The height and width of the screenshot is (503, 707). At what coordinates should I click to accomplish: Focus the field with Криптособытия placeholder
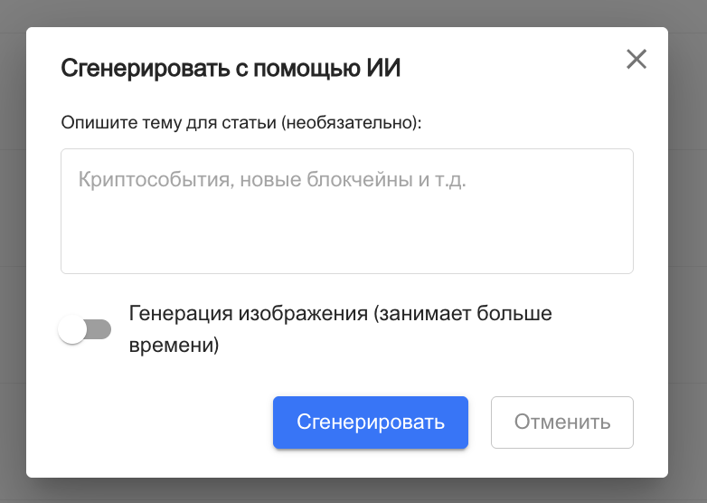[346, 211]
